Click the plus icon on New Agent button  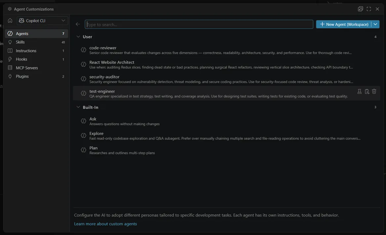click(x=322, y=24)
